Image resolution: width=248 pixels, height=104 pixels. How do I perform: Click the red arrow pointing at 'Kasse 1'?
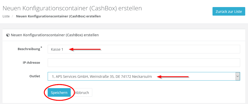coord(85,49)
